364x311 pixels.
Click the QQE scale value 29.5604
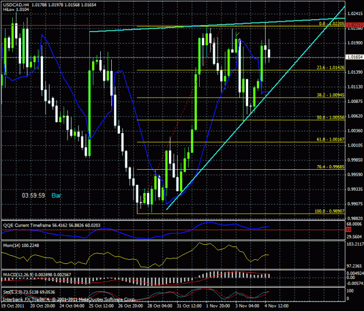coord(355,237)
